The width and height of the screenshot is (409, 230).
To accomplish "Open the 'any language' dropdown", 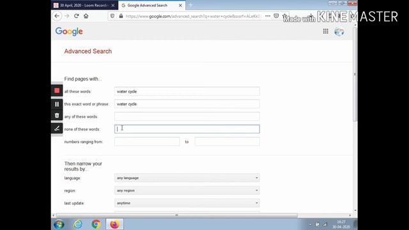I will pyautogui.click(x=187, y=178).
